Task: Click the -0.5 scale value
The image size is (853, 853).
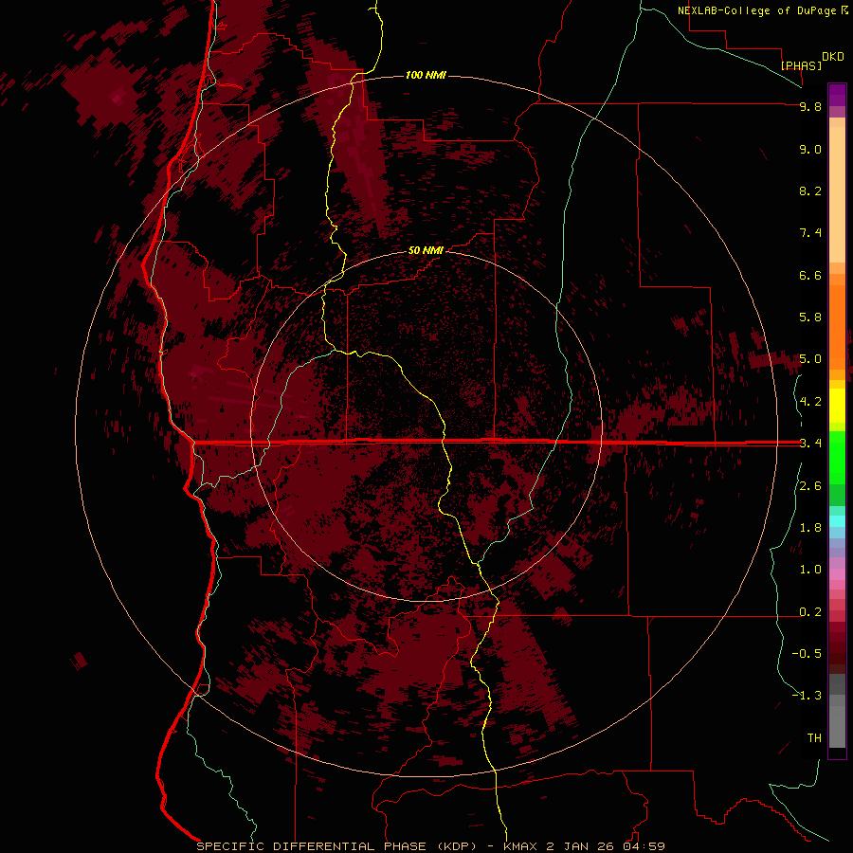Action: 807,654
